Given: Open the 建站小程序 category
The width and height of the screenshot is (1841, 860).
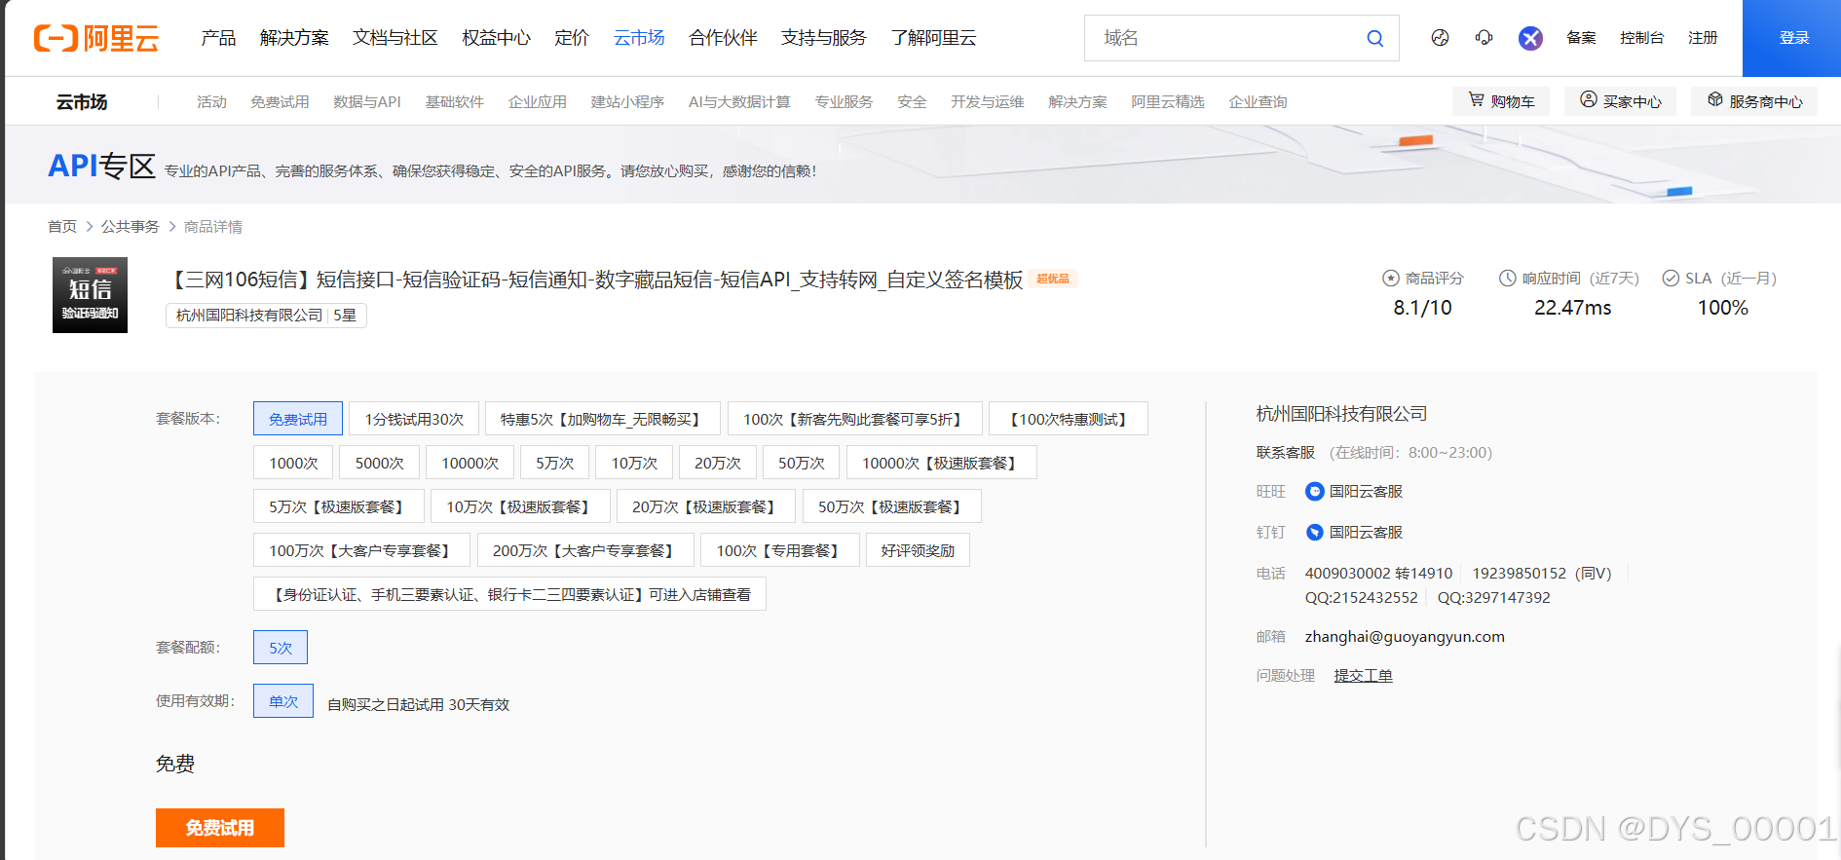Looking at the screenshot, I should pyautogui.click(x=627, y=102).
